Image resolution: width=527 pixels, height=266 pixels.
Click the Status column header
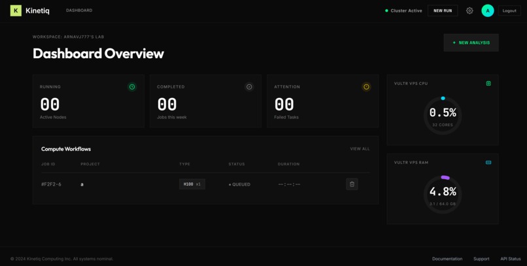[237, 164]
